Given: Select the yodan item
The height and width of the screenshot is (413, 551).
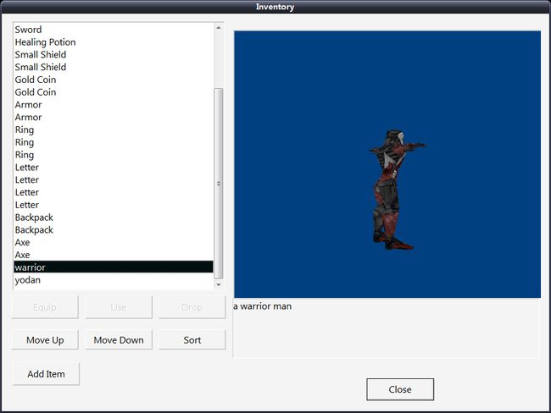Looking at the screenshot, I should click(114, 280).
